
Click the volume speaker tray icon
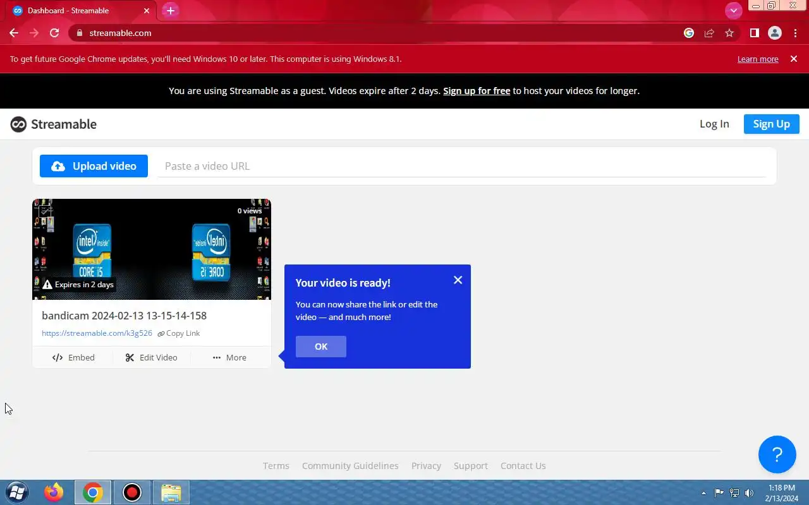tap(750, 493)
